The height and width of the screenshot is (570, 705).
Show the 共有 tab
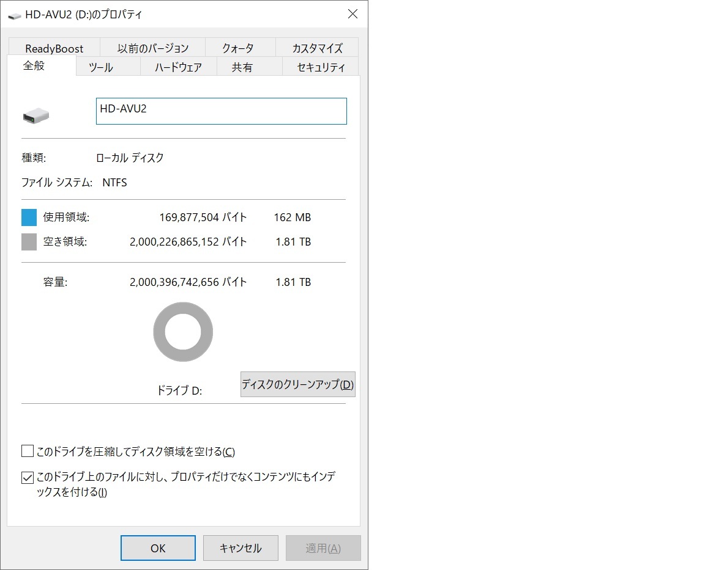(x=242, y=67)
